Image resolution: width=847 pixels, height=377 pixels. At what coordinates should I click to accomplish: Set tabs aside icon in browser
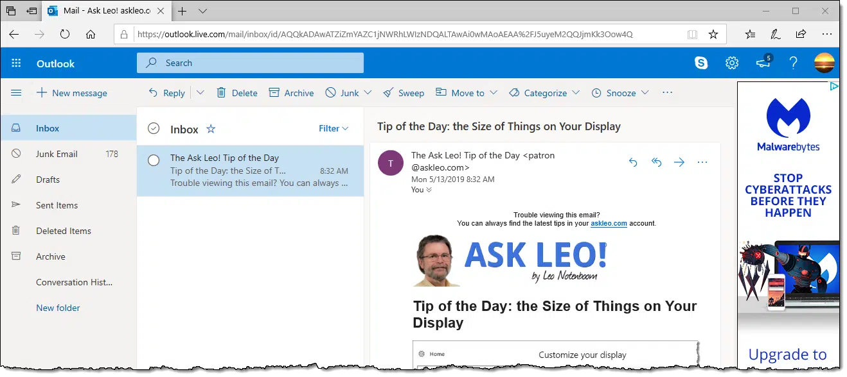pos(31,11)
